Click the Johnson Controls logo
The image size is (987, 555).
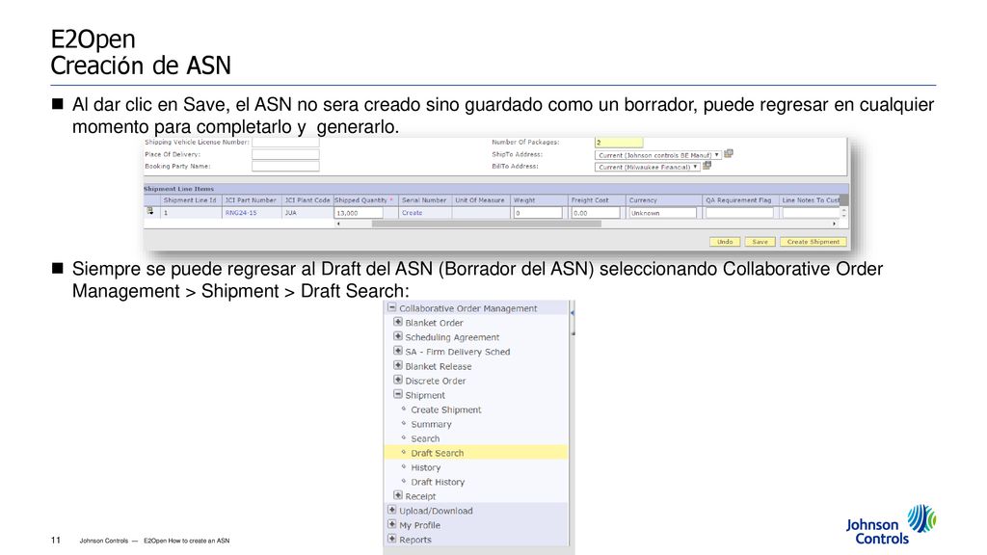pyautogui.click(x=891, y=524)
